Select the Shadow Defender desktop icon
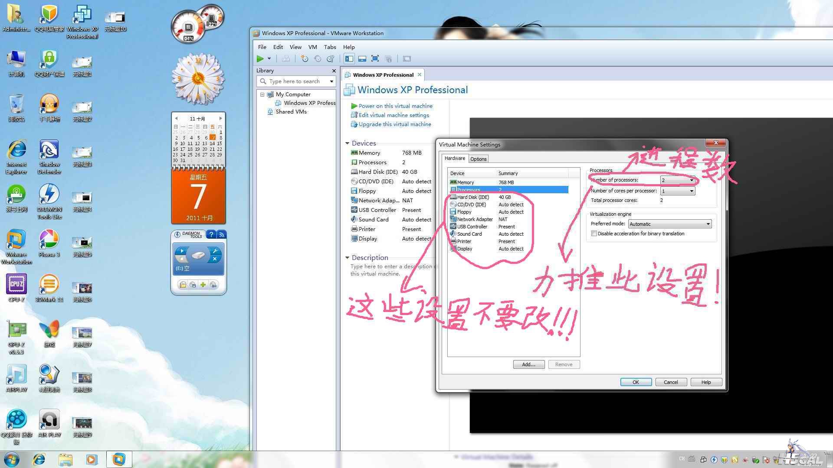The height and width of the screenshot is (468, 833). (49, 156)
